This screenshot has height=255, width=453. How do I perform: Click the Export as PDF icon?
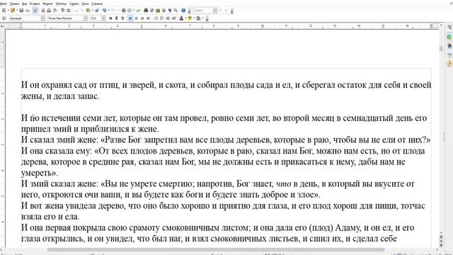click(x=43, y=10)
